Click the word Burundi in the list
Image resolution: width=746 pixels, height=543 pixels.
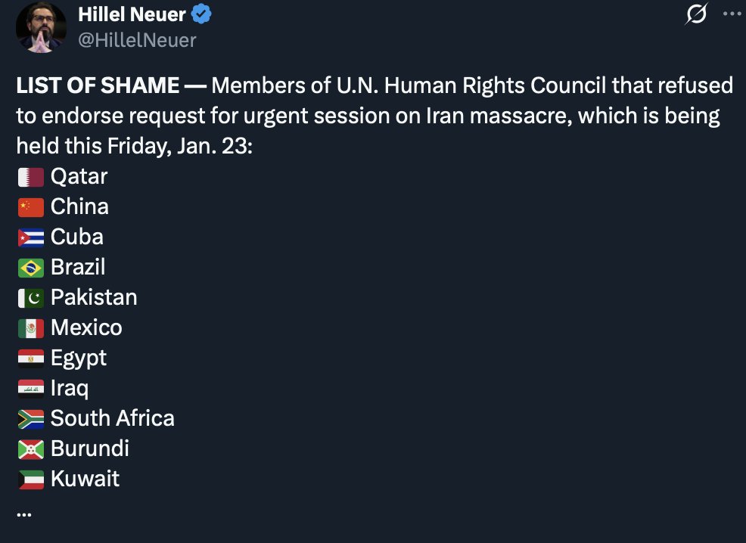click(89, 448)
